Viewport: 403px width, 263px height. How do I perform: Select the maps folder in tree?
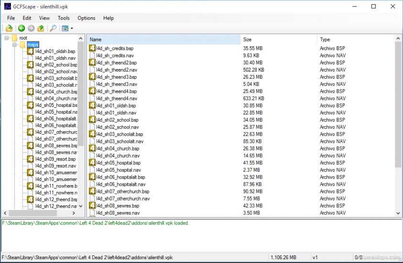click(x=33, y=45)
